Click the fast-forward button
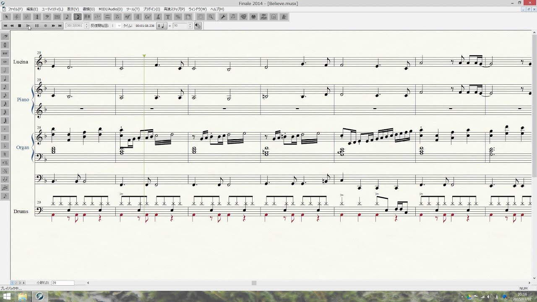The height and width of the screenshot is (302, 537). 53,26
